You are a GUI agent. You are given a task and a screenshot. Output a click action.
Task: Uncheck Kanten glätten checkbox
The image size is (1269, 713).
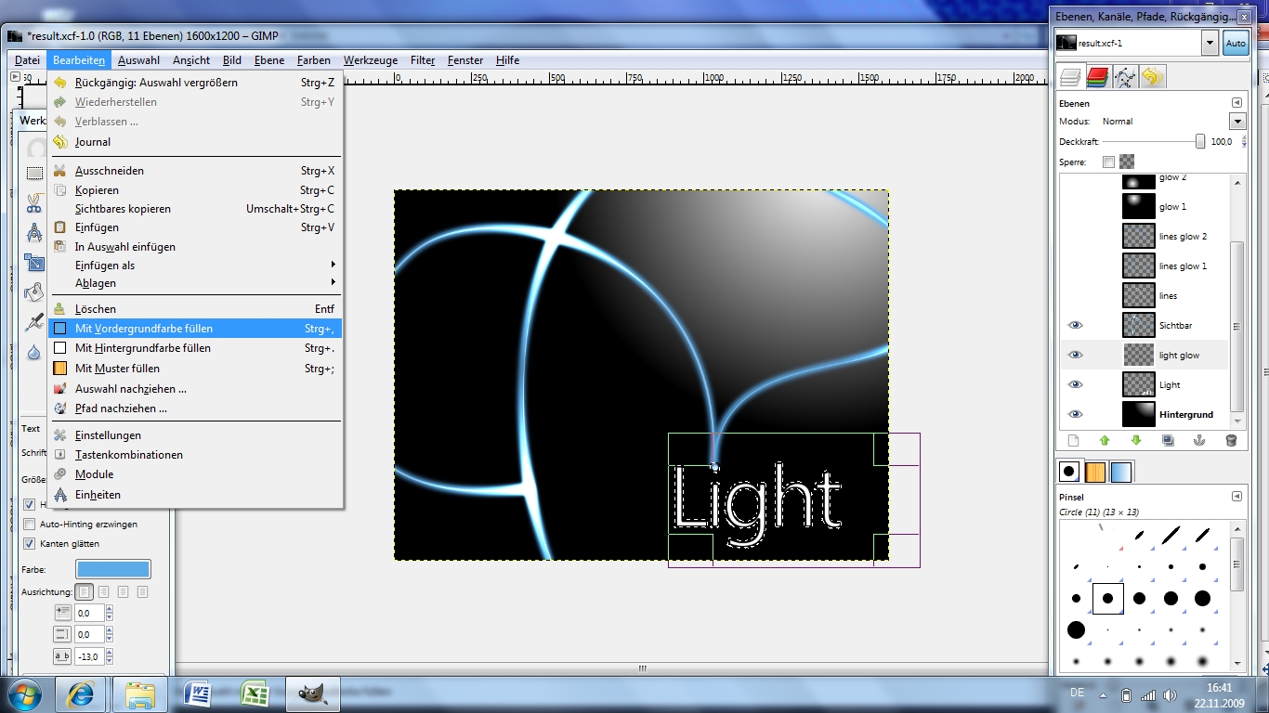tap(29, 544)
